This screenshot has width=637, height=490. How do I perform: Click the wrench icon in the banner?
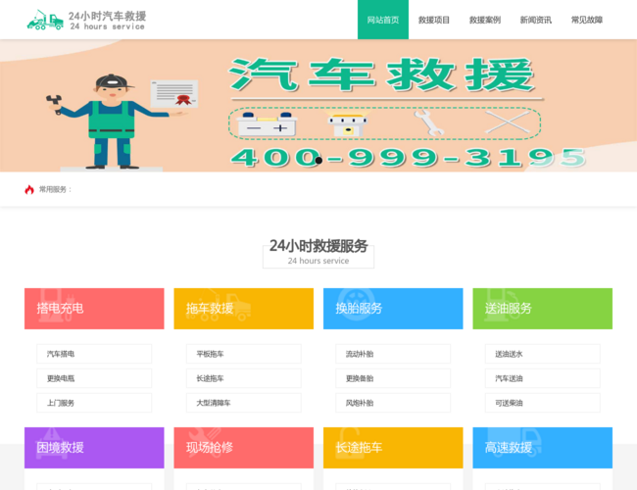[x=428, y=122]
